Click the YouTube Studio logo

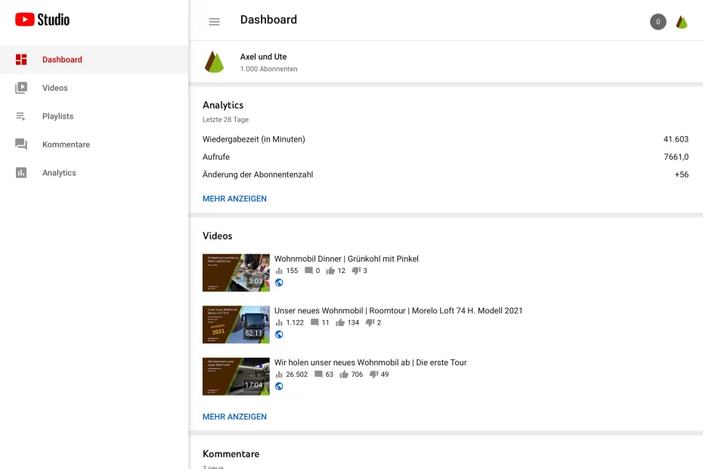pos(42,20)
